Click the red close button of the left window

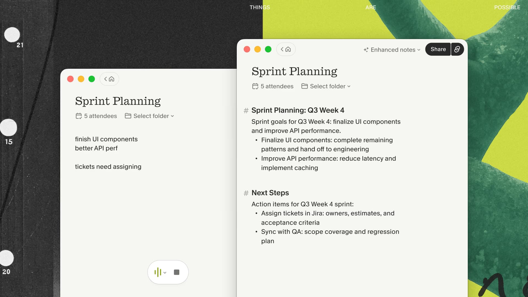click(x=70, y=79)
